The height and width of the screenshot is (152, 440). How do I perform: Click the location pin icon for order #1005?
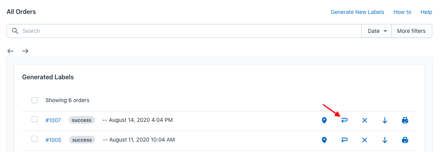tap(324, 140)
